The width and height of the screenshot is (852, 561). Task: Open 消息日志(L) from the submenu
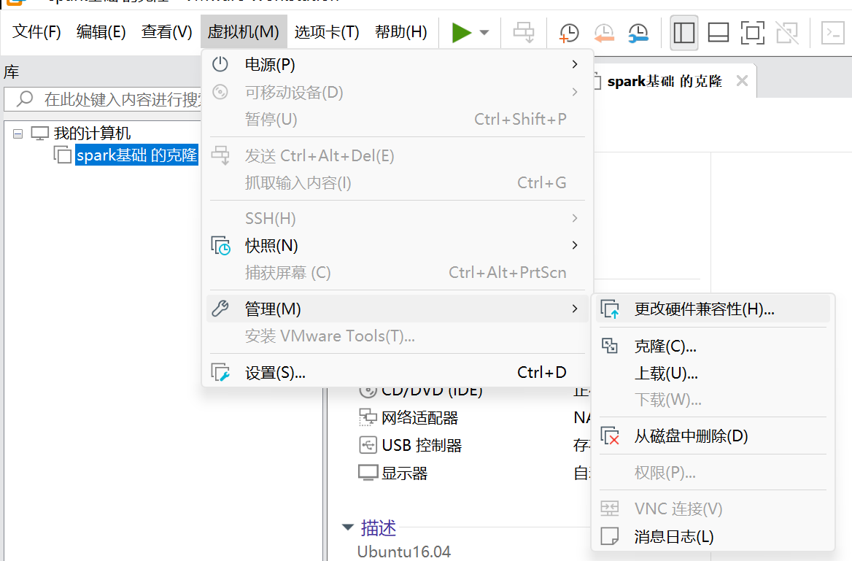pos(713,537)
